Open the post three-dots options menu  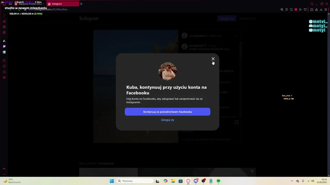point(236,36)
